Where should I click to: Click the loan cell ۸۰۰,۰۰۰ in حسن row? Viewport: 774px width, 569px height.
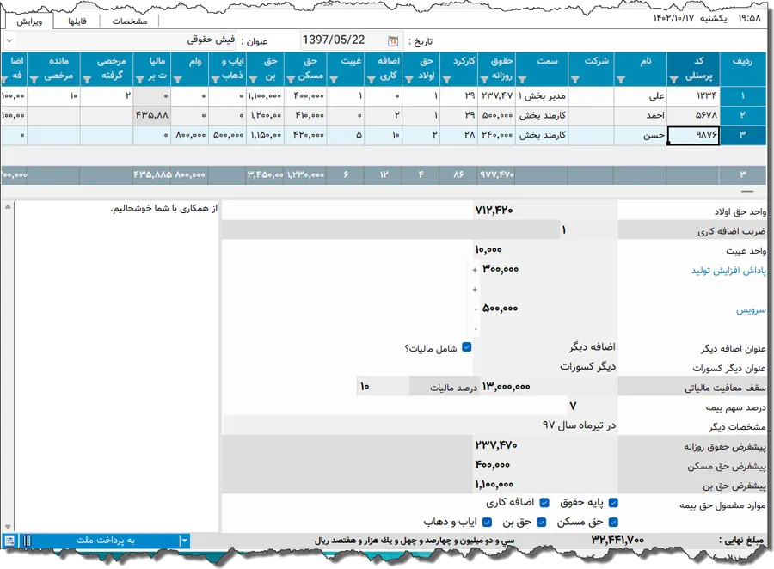click(189, 135)
